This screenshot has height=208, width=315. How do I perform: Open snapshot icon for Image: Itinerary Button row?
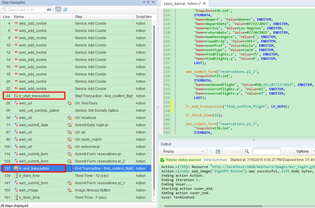pyautogui.click(x=69, y=190)
